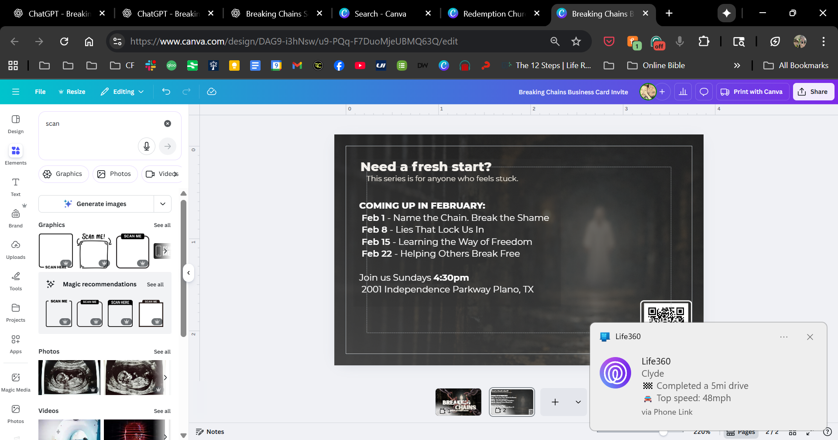Expand the add page options chevron
Viewport: 838px width, 440px height.
[x=578, y=402]
